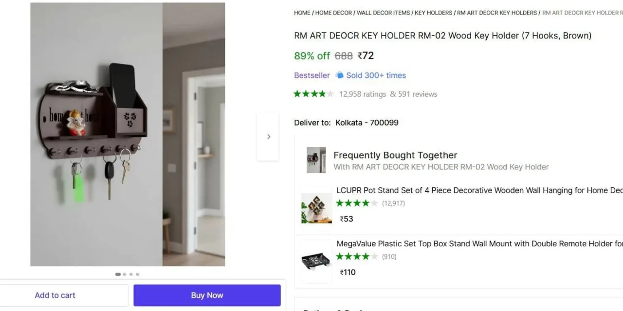Open HOME DECOR breadcrumb link
This screenshot has height=311, width=623.
click(x=333, y=13)
